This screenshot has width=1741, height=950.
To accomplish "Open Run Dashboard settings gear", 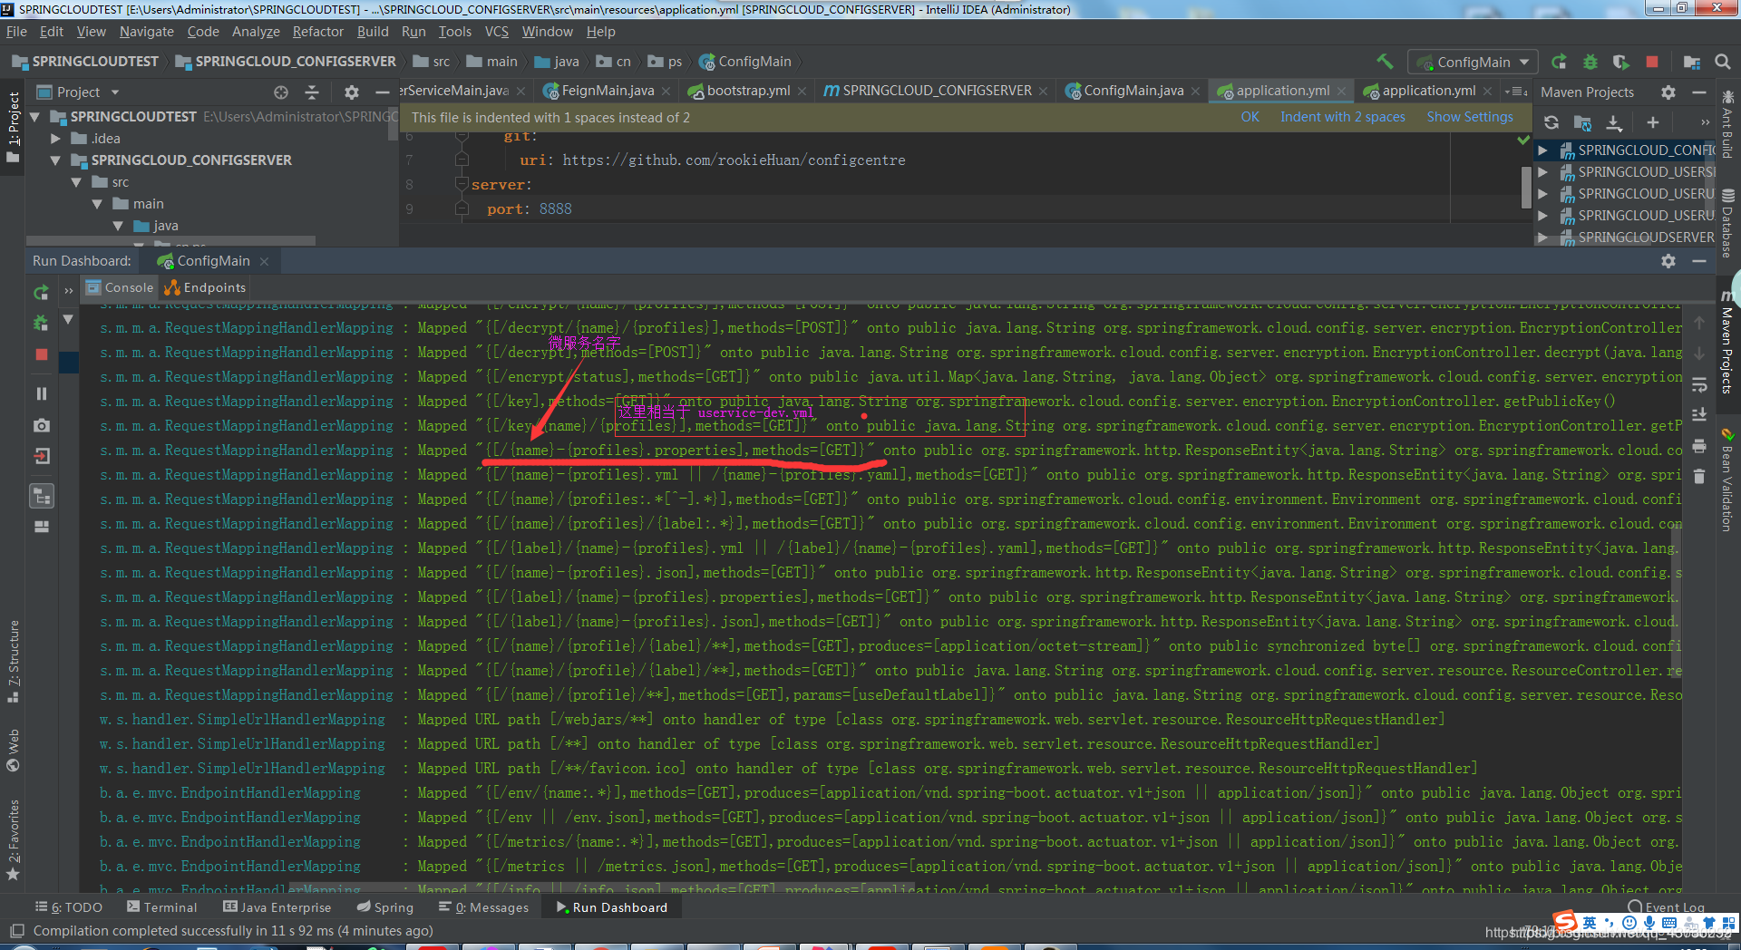I will point(1668,260).
